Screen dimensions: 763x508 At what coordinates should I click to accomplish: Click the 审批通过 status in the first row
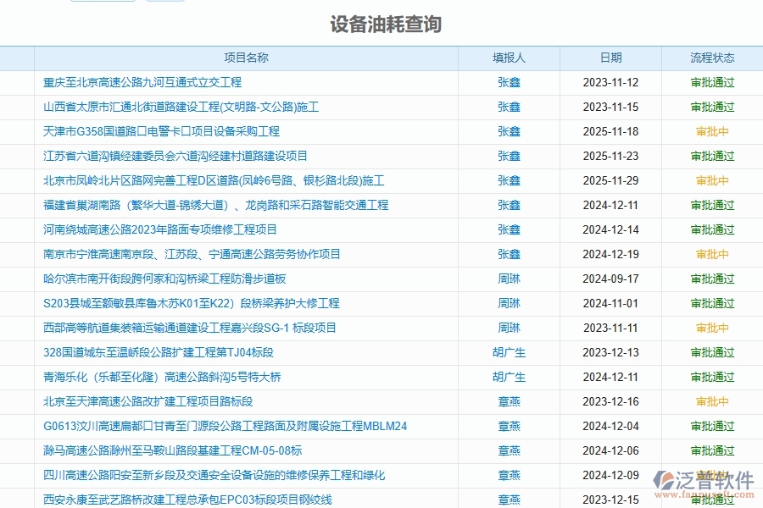(x=712, y=83)
